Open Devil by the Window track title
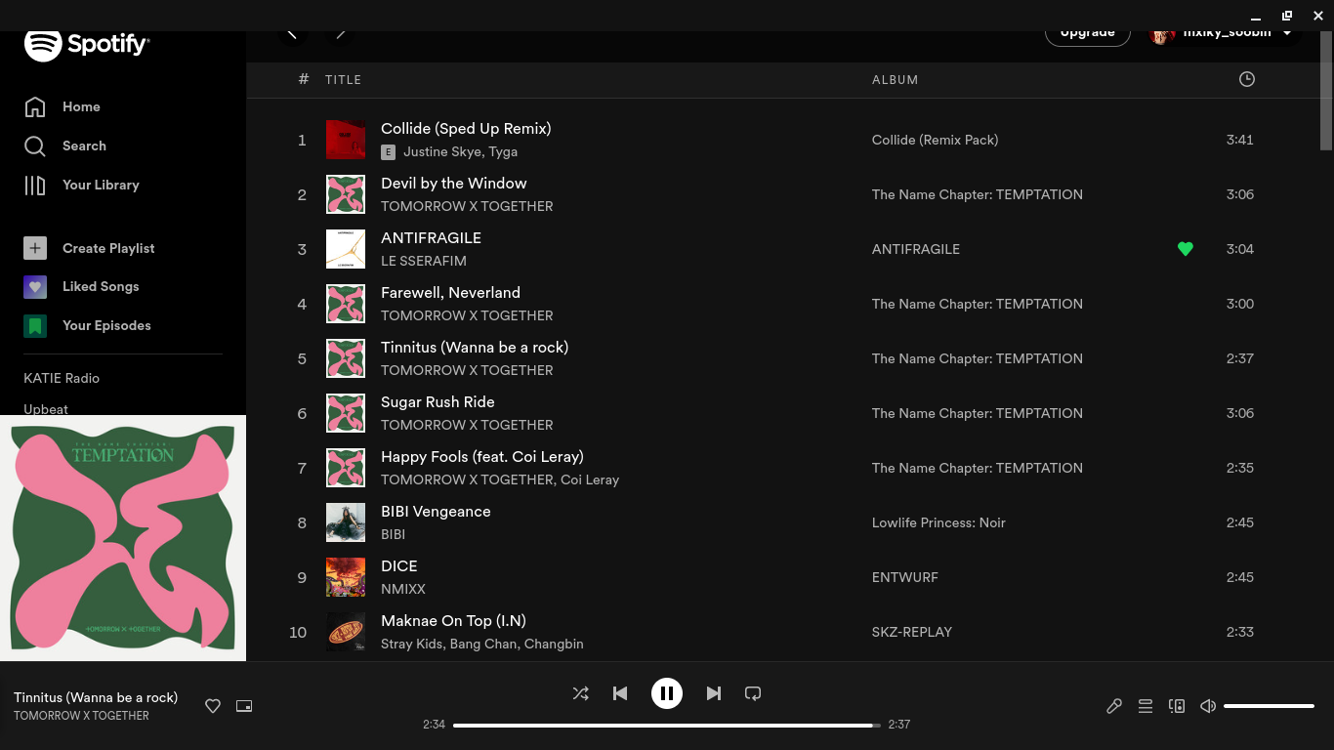This screenshot has width=1334, height=750. (x=453, y=184)
